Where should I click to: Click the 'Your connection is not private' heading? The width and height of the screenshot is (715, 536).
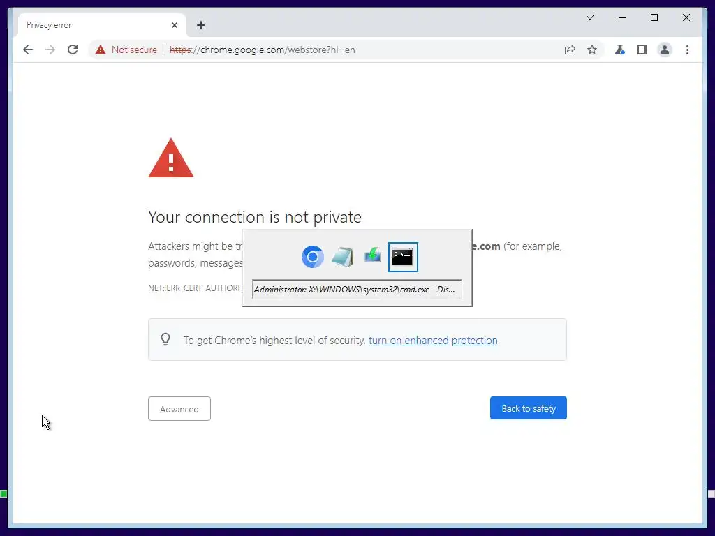point(255,217)
